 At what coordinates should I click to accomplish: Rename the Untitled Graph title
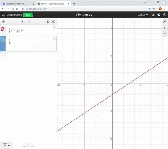[14, 15]
